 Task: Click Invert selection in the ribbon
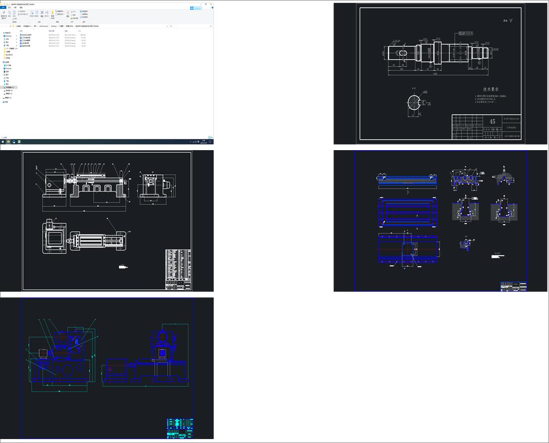(84, 17)
